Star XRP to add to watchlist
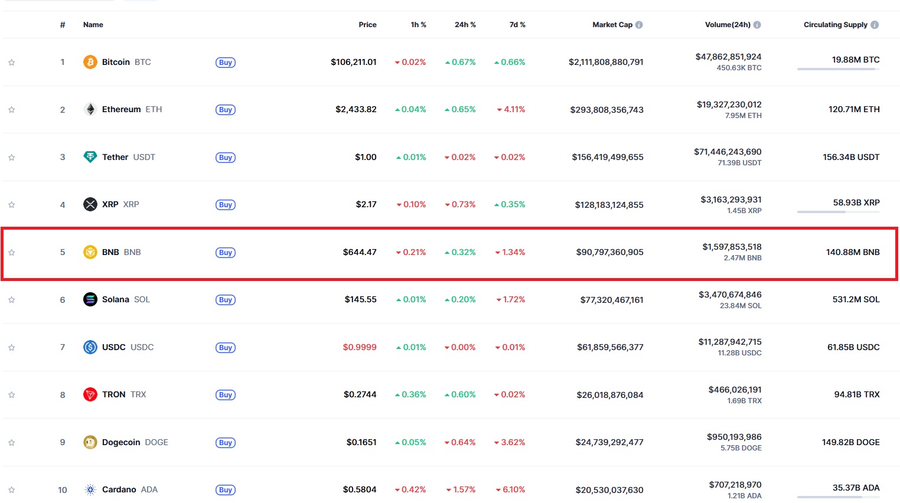This screenshot has height=503, width=900. (11, 204)
